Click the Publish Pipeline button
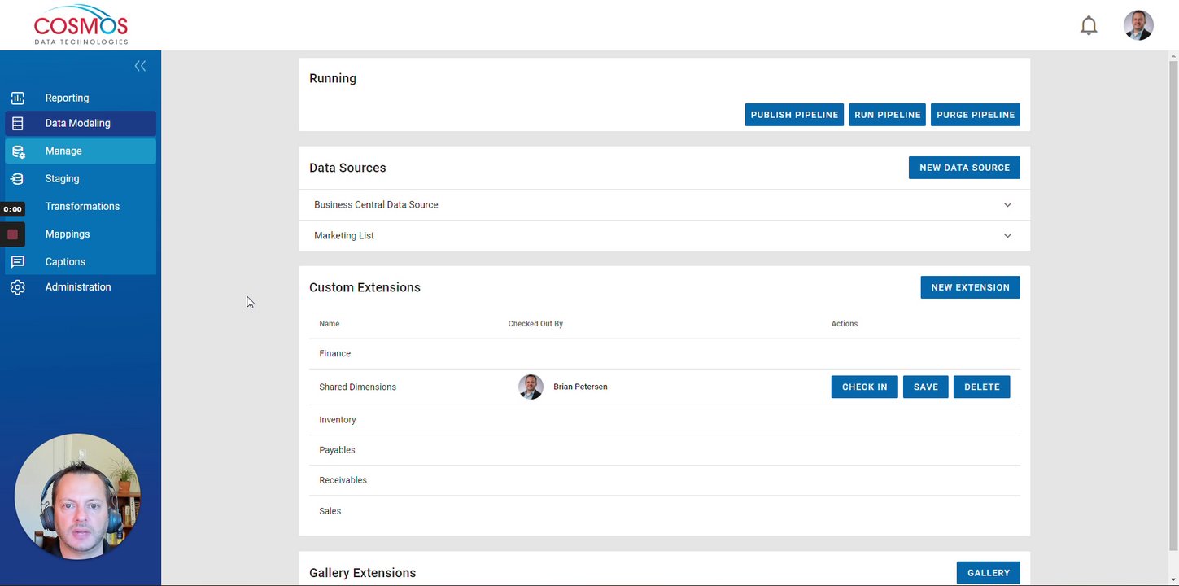This screenshot has width=1179, height=586. coord(794,115)
